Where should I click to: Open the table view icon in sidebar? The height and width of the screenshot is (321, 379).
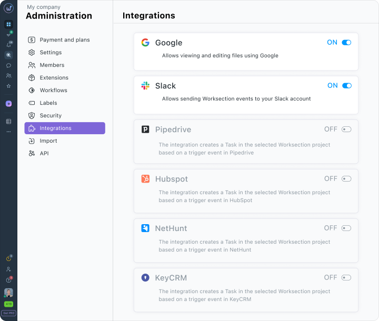[9, 122]
